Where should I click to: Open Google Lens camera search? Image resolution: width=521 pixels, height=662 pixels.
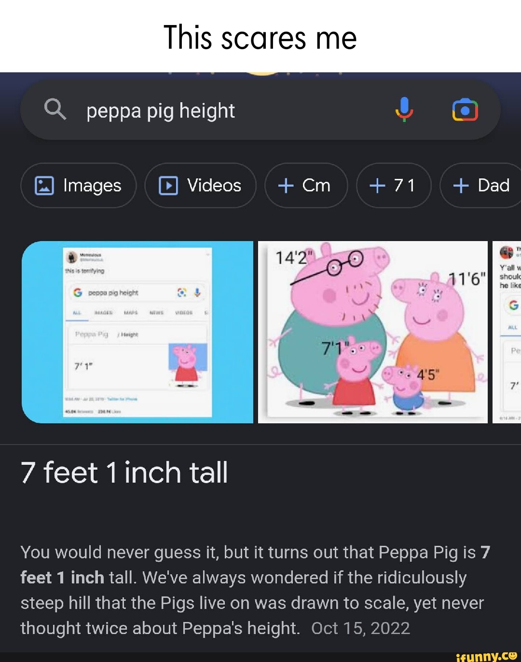[465, 110]
